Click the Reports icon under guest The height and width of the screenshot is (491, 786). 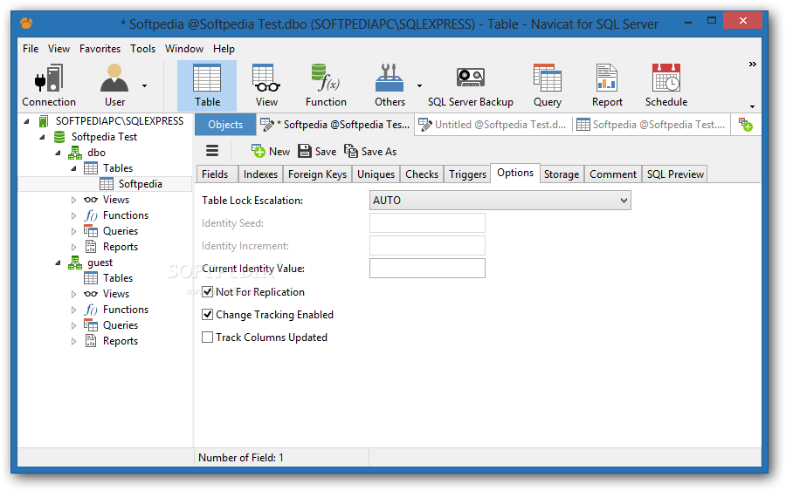(x=91, y=341)
